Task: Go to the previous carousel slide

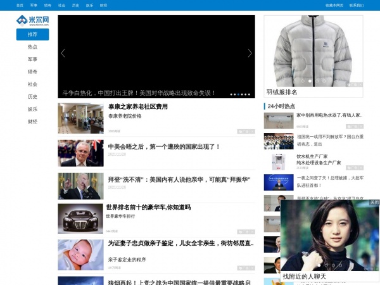Action: [x=63, y=53]
